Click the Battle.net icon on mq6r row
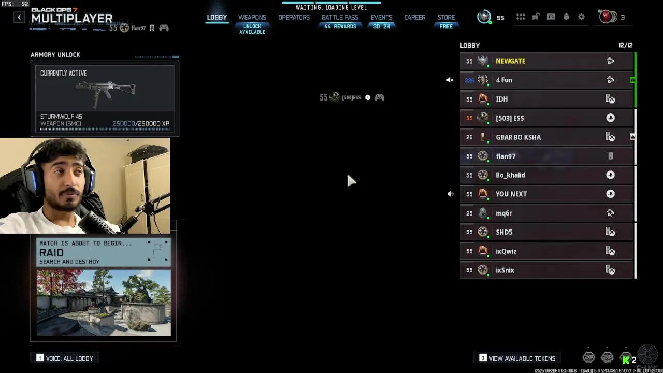663x373 pixels. (611, 213)
